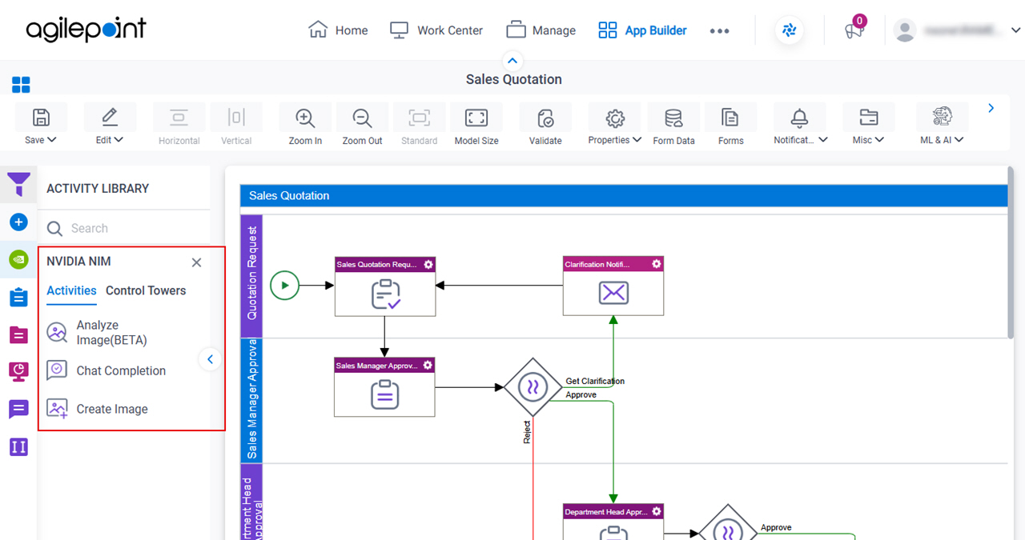The width and height of the screenshot is (1025, 540).
Task: Click the Analyze Image(BETA) activity
Action: (97, 333)
